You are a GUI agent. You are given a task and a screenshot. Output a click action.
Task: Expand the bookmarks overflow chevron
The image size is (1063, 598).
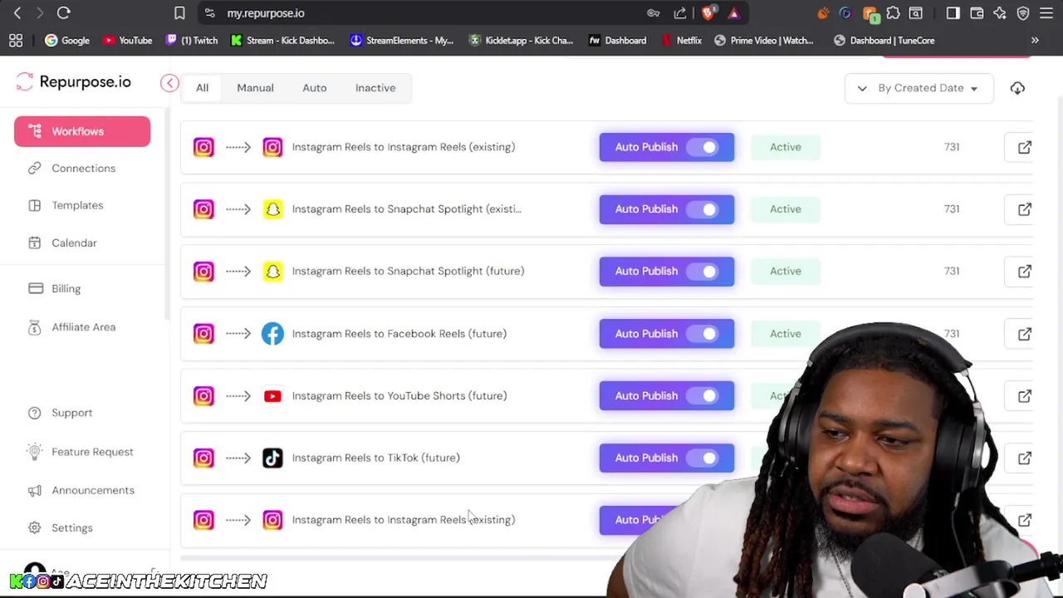1035,41
